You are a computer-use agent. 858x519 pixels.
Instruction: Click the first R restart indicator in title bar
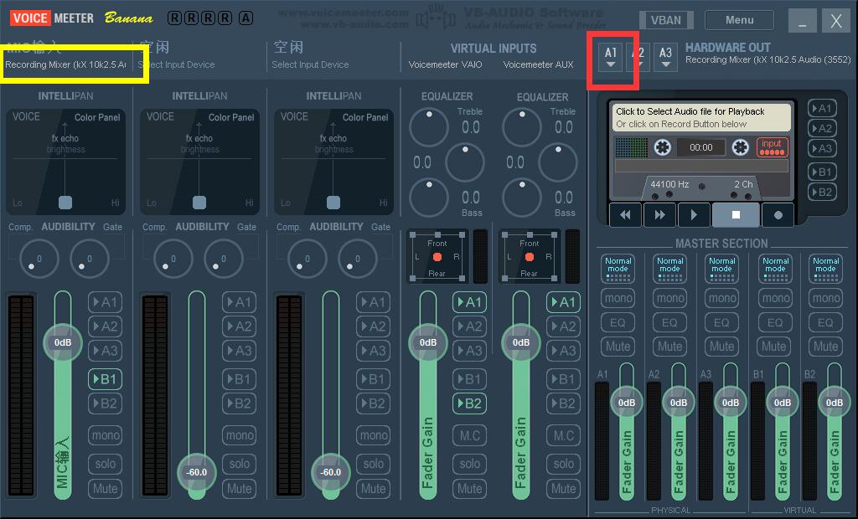174,18
